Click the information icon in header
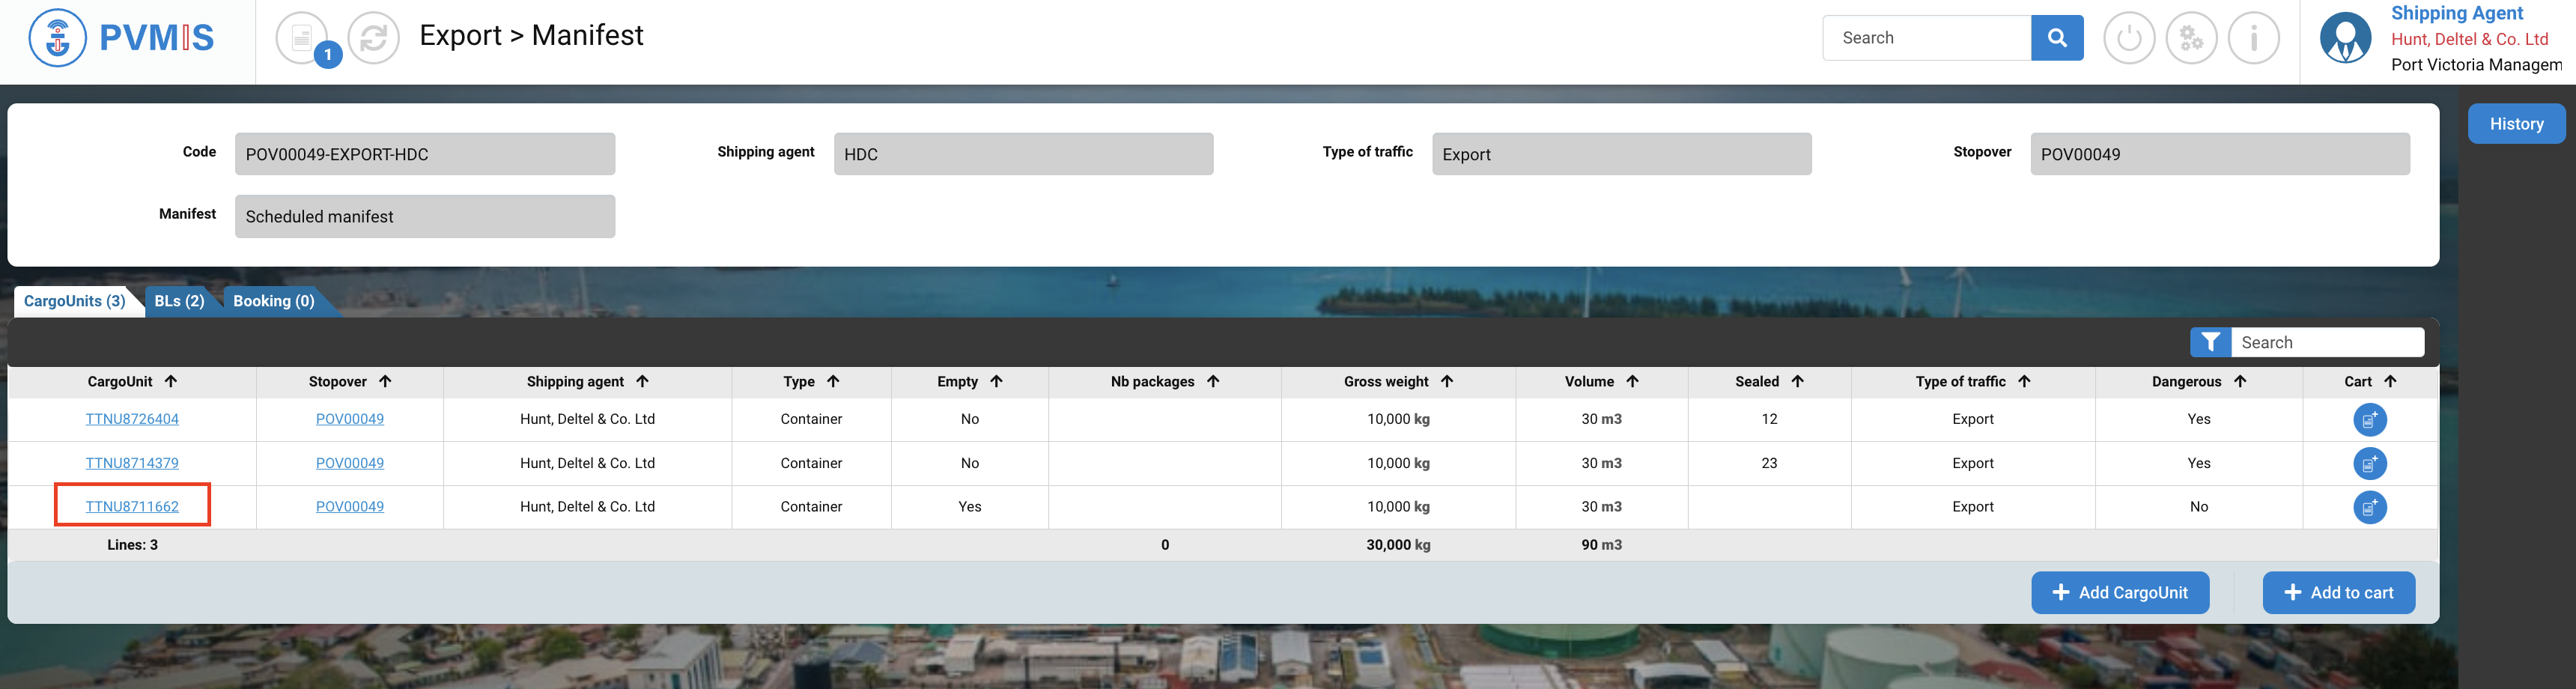 (x=2253, y=39)
